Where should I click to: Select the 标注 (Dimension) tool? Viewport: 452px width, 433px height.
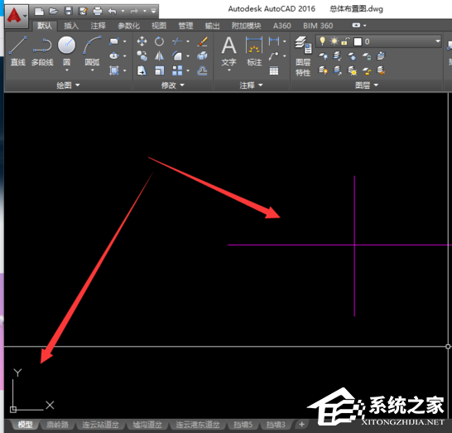point(254,51)
